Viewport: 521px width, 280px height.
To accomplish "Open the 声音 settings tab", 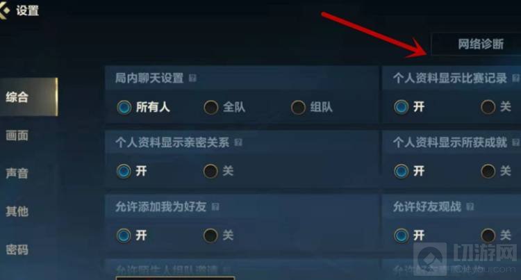I will pyautogui.click(x=17, y=173).
